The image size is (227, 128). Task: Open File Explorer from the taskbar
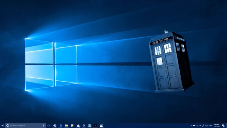tap(66, 126)
